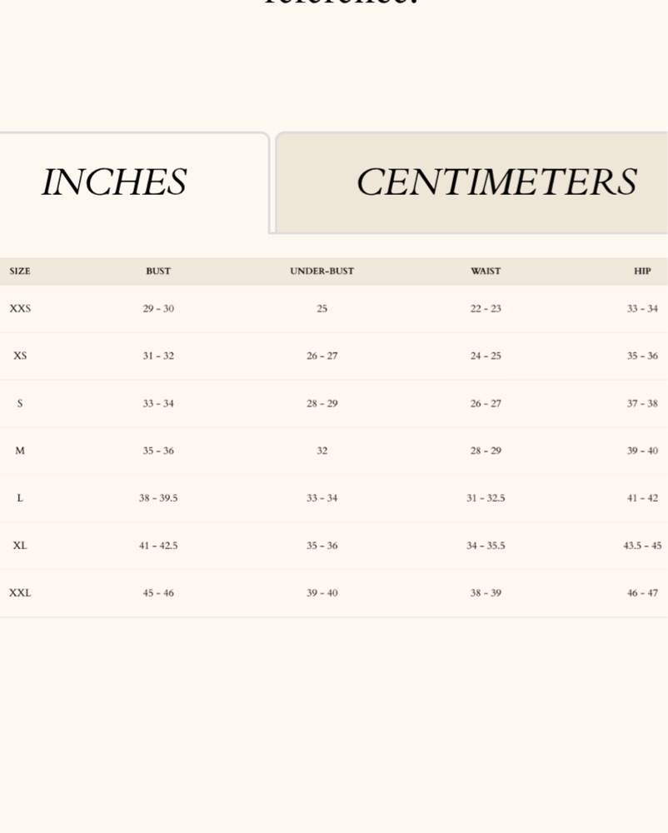Select the XL size row label
Viewport: 668px width, 833px height.
coord(20,546)
